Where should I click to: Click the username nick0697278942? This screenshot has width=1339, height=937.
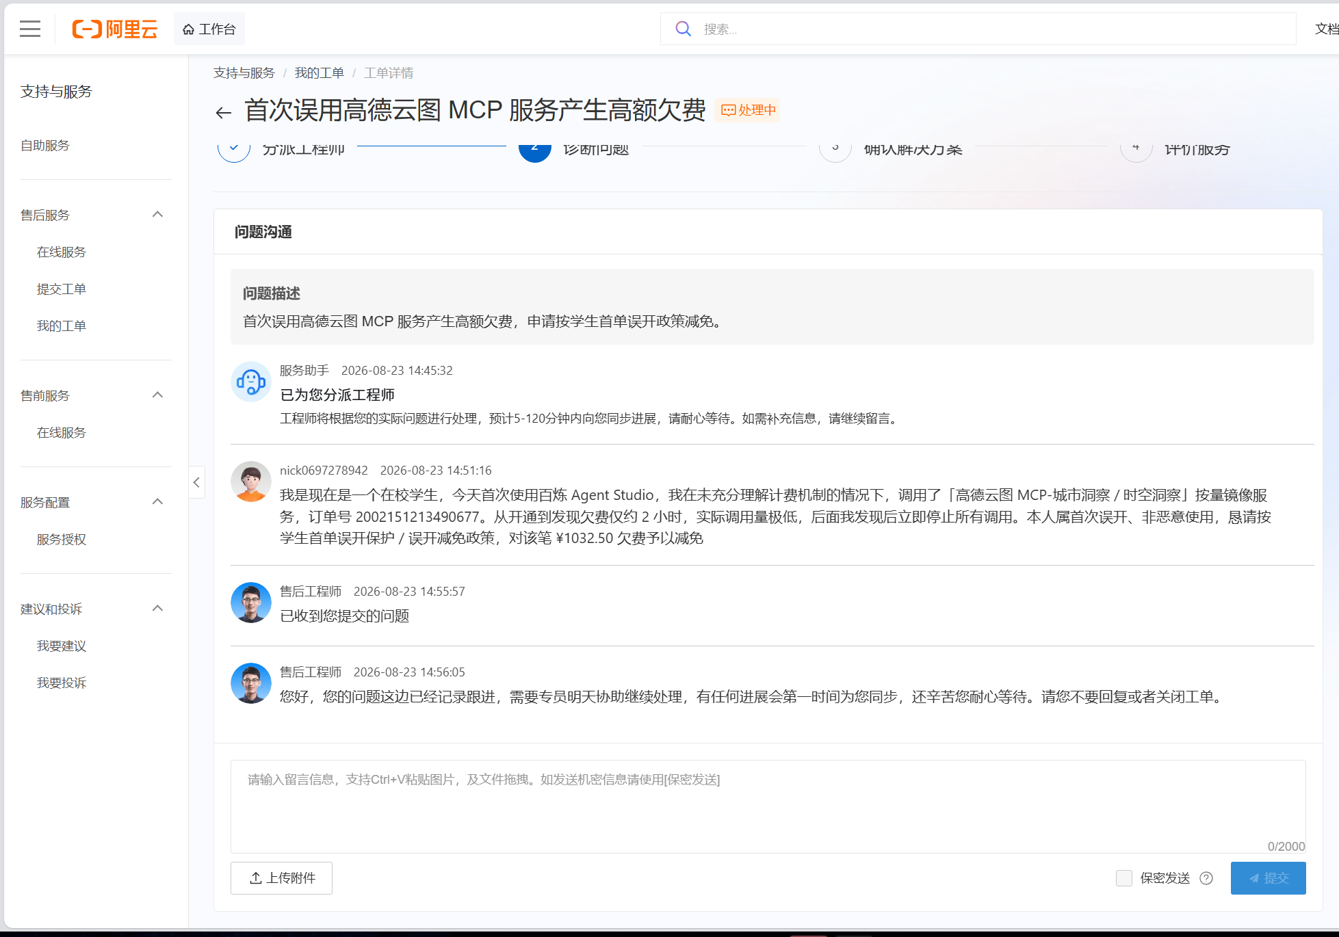(x=324, y=471)
